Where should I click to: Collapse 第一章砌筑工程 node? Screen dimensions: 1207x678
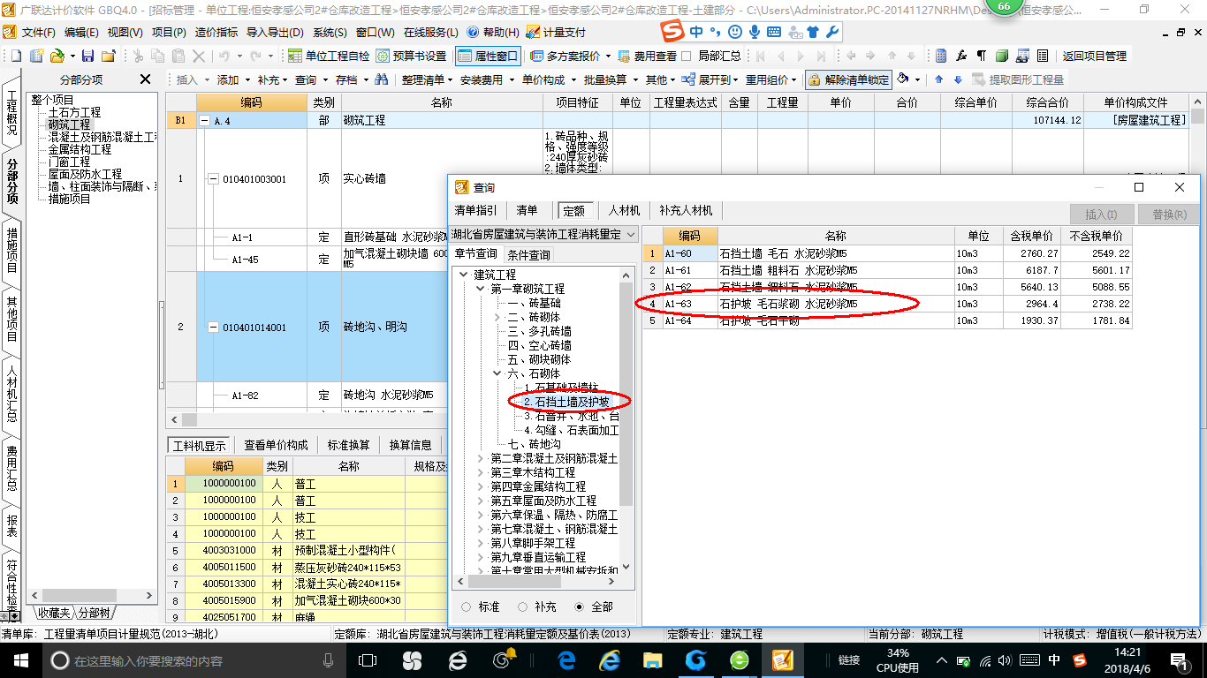(482, 290)
